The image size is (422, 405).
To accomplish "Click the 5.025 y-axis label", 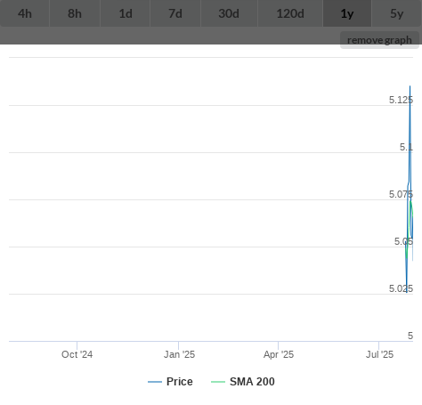I will click(x=401, y=288).
